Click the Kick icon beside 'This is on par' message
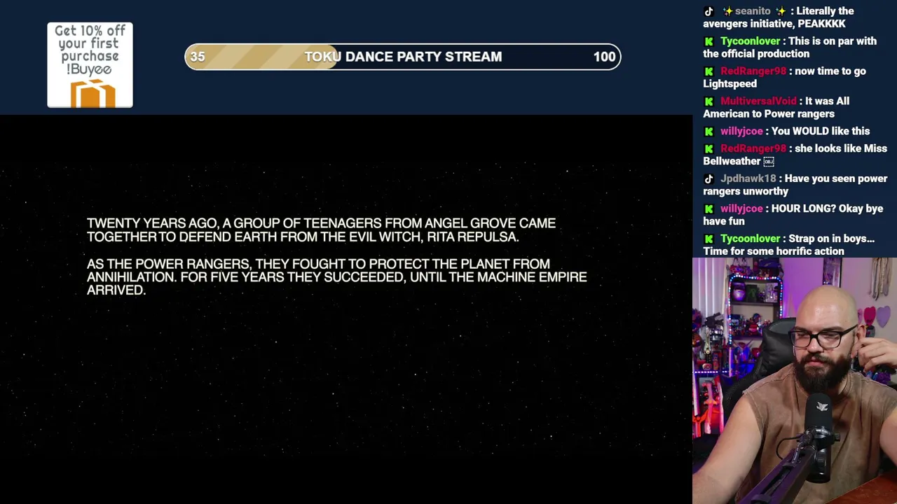This screenshot has width=897, height=504. pyautogui.click(x=708, y=41)
